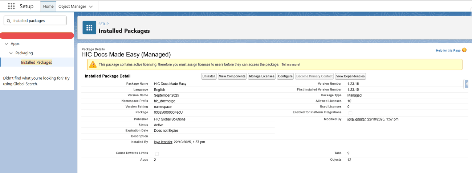Image resolution: width=472 pixels, height=173 pixels.
Task: Select the Status value Active
Action: tap(159, 125)
